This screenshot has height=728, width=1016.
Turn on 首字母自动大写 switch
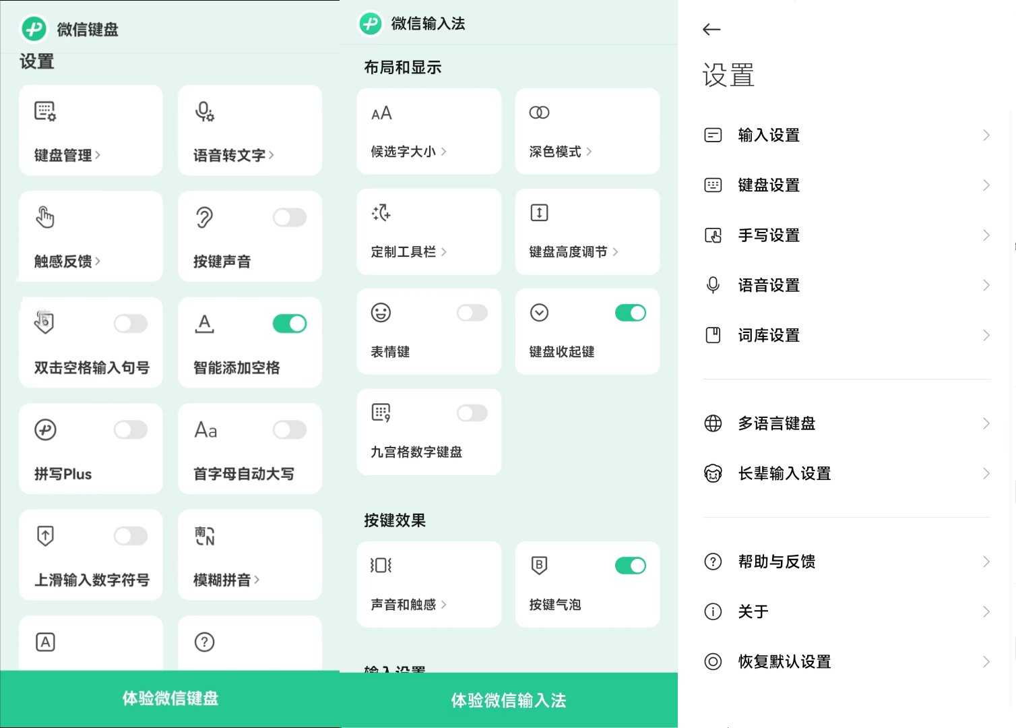click(x=290, y=430)
